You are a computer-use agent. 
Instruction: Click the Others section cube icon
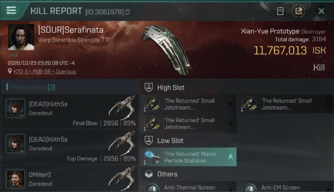tap(149, 174)
